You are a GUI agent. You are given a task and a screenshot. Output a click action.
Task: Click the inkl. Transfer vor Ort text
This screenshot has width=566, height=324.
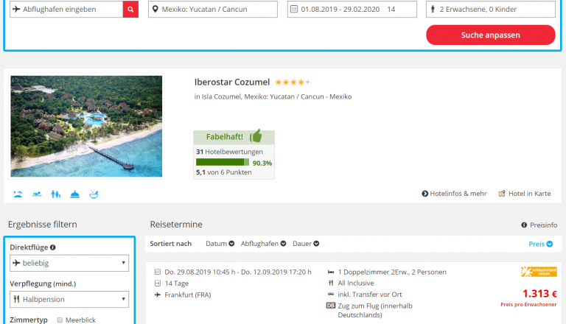[370, 295]
